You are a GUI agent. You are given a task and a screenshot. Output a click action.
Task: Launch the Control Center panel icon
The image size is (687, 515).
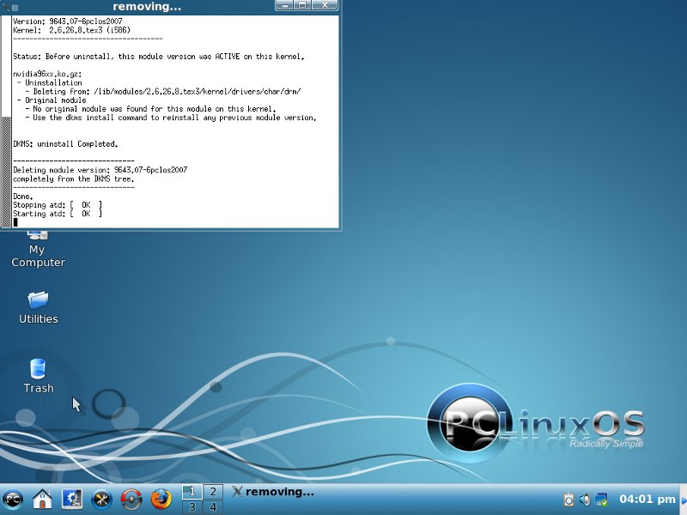click(x=72, y=499)
